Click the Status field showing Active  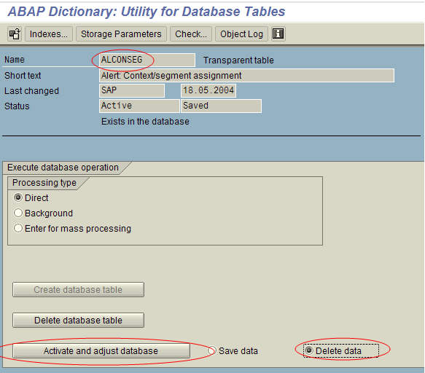click(139, 106)
